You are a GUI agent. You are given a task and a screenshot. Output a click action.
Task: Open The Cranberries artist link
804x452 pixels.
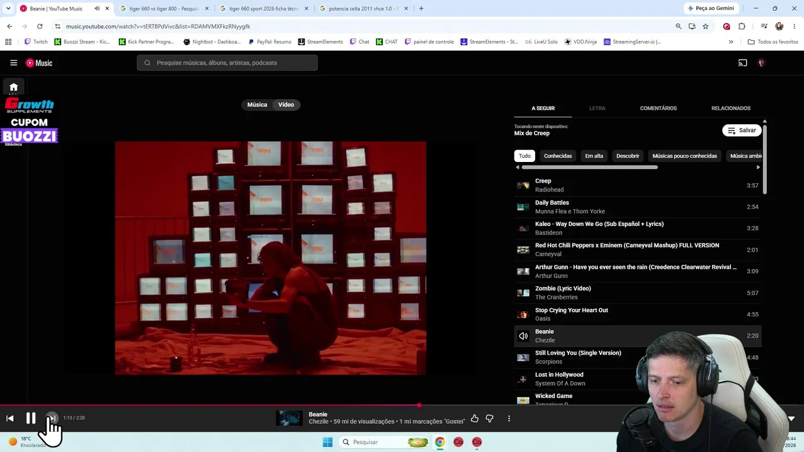pos(556,298)
